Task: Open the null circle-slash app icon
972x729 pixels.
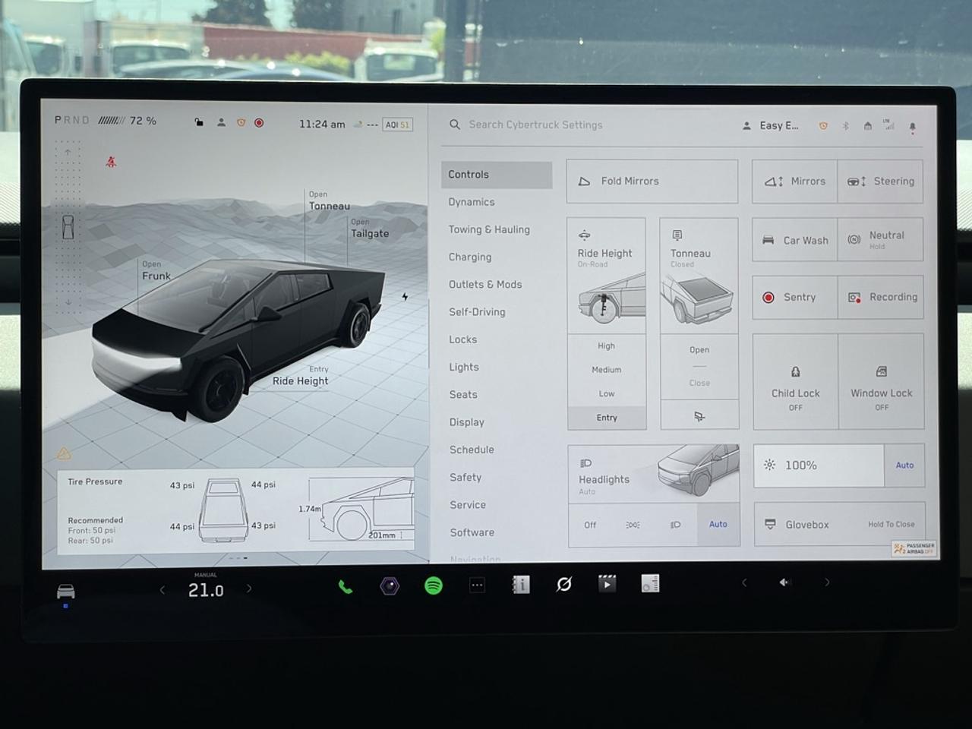Action: [x=563, y=584]
